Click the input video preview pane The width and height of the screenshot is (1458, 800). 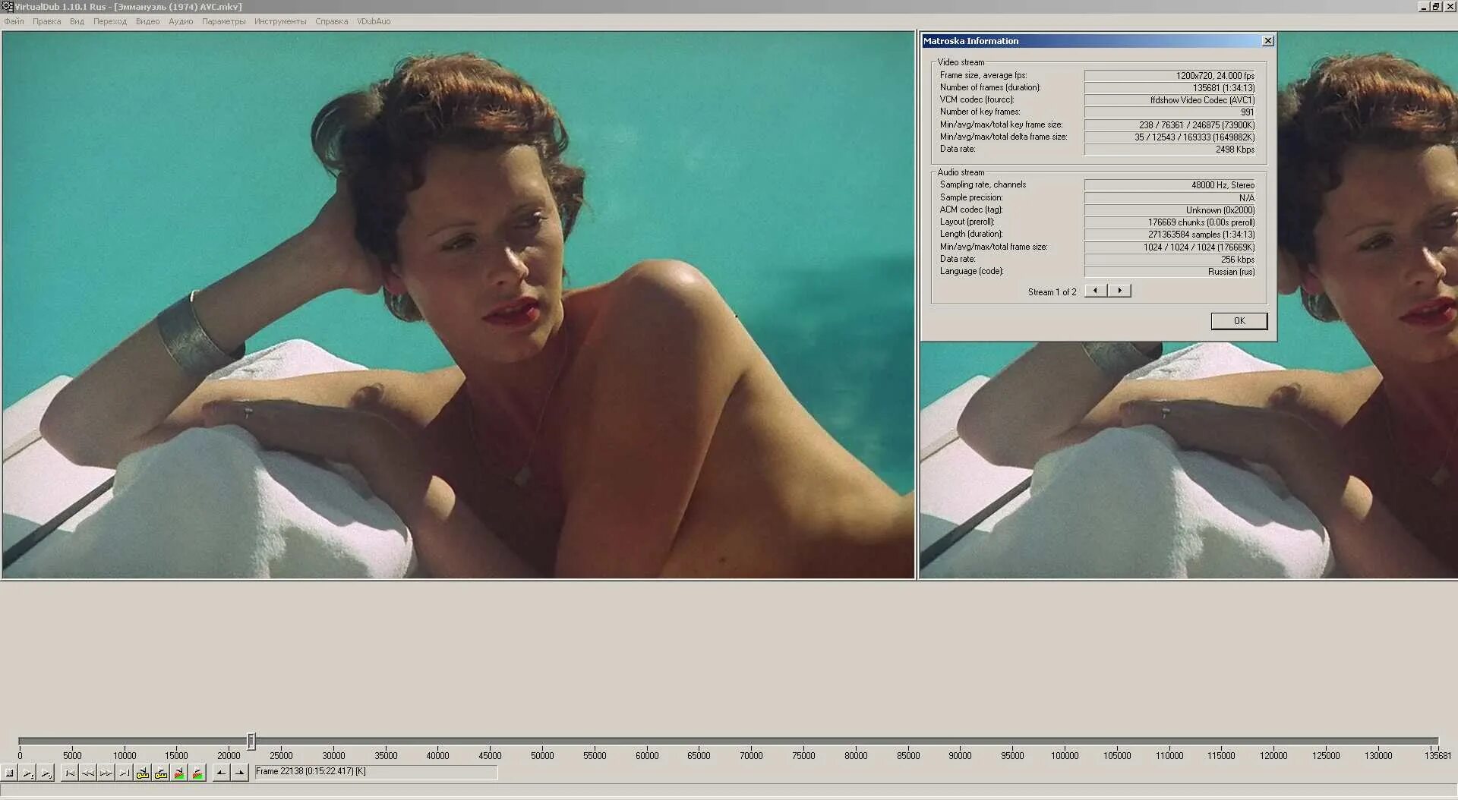point(458,305)
